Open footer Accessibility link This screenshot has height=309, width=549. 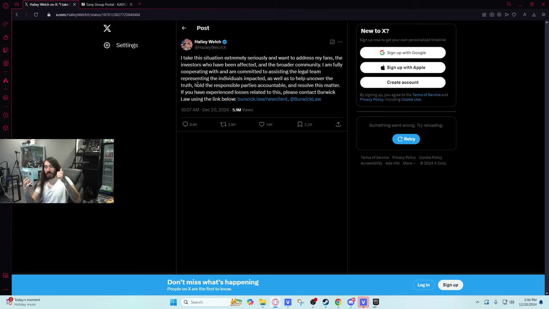371,164
